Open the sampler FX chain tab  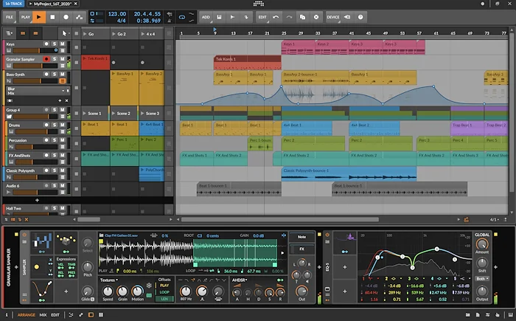pos(301,249)
